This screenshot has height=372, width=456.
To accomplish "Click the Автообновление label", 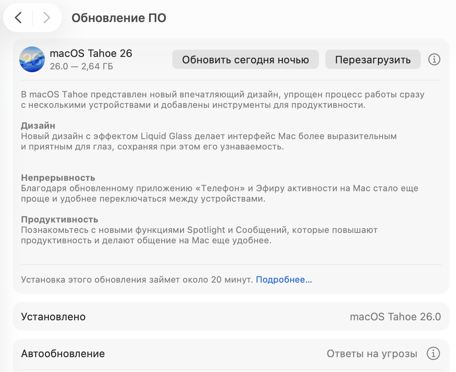I will pos(63,354).
